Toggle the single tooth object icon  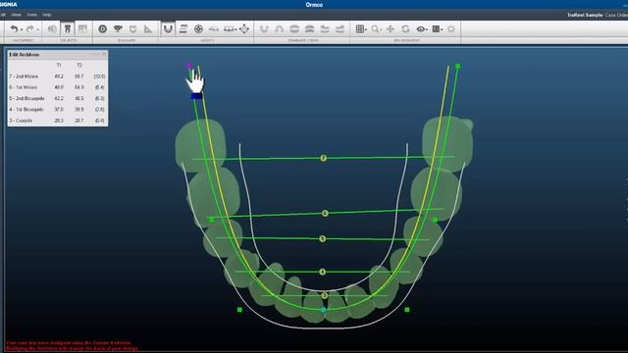(68, 28)
